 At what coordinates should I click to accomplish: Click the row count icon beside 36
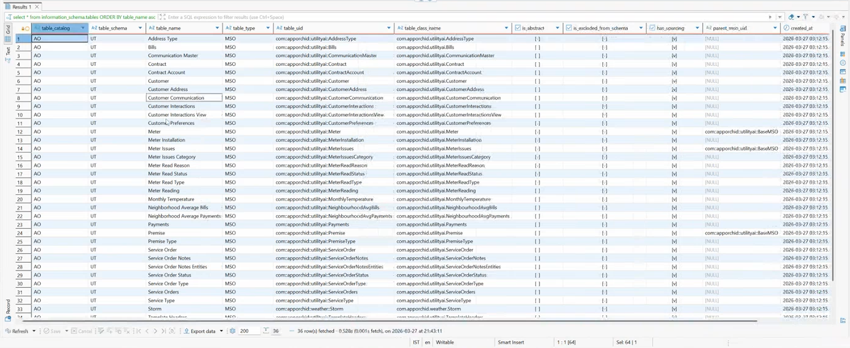pos(265,330)
